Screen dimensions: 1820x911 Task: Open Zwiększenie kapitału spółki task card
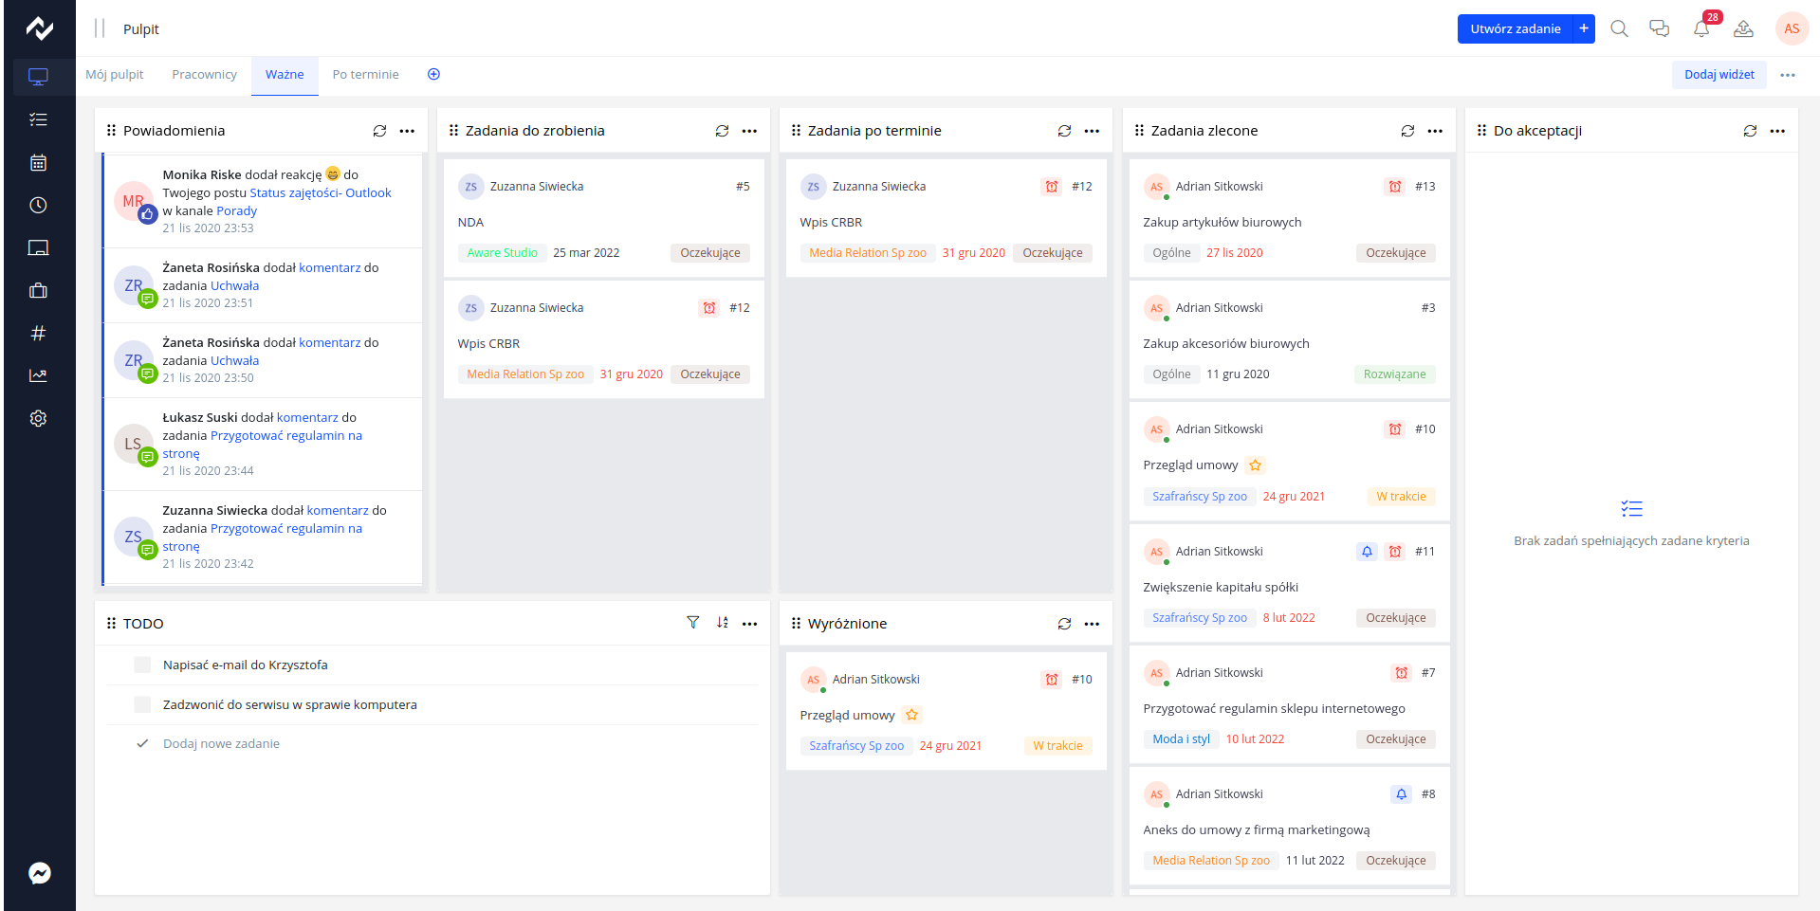point(1289,583)
